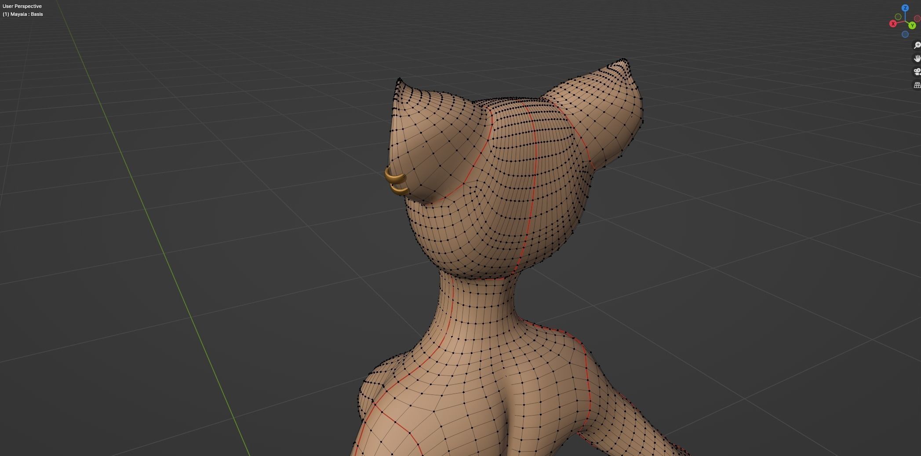Click the negative Z axis gizmo circle
This screenshot has height=456, width=921.
pyautogui.click(x=905, y=34)
